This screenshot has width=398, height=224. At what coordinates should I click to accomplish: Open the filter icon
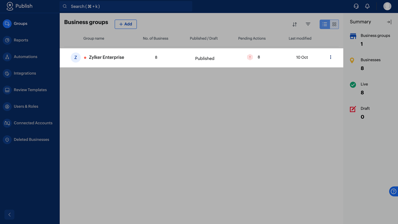coord(308,24)
